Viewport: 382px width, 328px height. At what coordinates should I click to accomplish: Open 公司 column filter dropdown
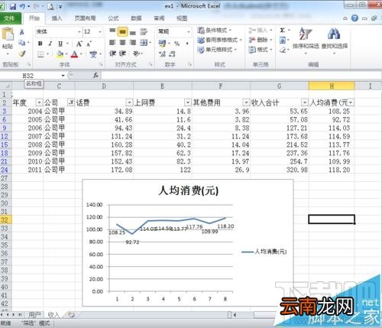tap(71, 102)
